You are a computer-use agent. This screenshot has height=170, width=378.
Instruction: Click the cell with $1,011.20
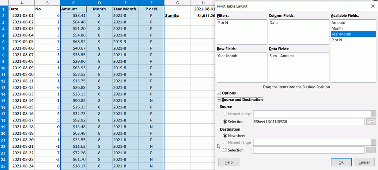click(x=203, y=16)
